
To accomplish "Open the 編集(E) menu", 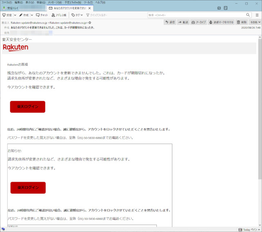I will pyautogui.click(x=18, y=2).
